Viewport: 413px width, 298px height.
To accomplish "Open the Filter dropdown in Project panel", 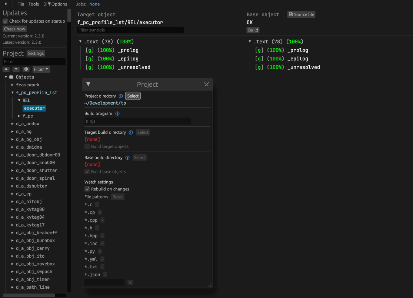I will point(41,69).
